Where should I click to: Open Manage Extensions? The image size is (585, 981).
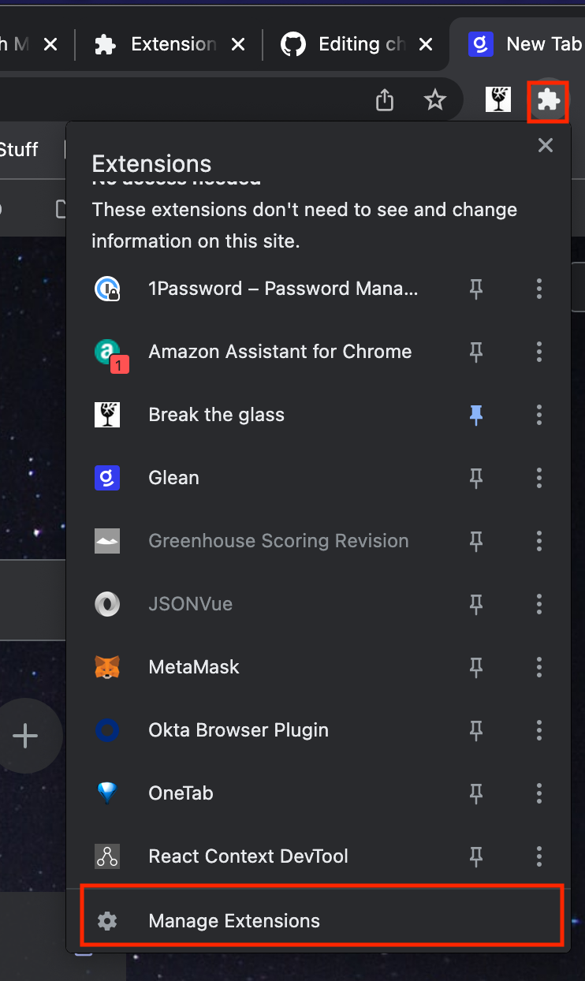234,920
